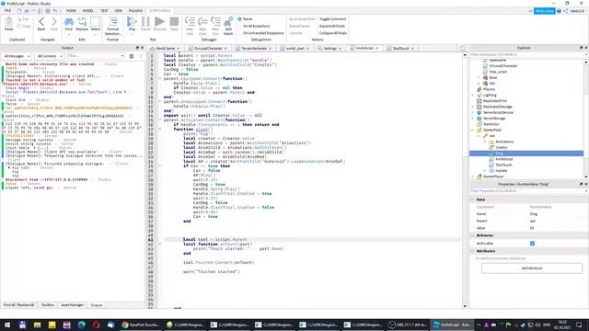The width and height of the screenshot is (589, 331).
Task: Open the Settings script tab
Action: (329, 49)
